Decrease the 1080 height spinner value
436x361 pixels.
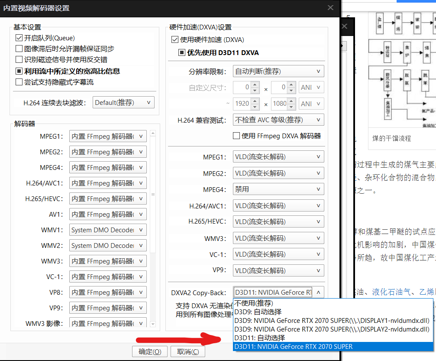291,107
